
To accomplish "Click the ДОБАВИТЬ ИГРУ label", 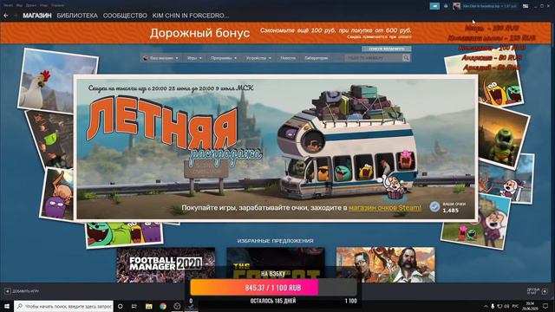I will tap(25, 291).
